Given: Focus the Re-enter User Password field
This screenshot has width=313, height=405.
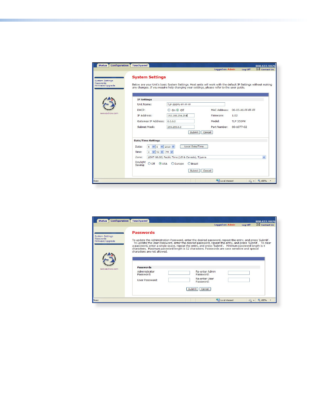Looking at the screenshot, I should pyautogui.click(x=239, y=280).
